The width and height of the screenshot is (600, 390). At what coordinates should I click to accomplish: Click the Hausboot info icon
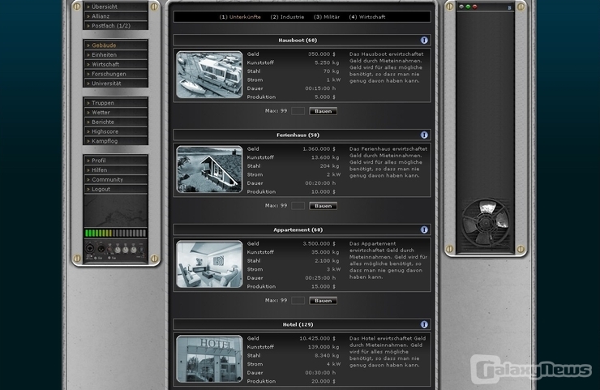click(424, 40)
